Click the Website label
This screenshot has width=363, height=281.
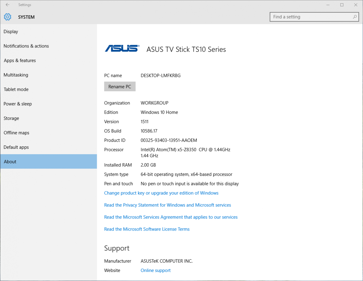click(x=112, y=270)
